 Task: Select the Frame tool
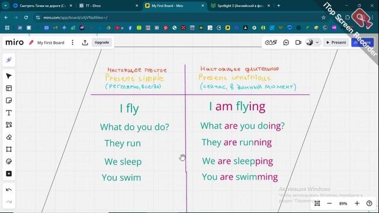[9, 149]
